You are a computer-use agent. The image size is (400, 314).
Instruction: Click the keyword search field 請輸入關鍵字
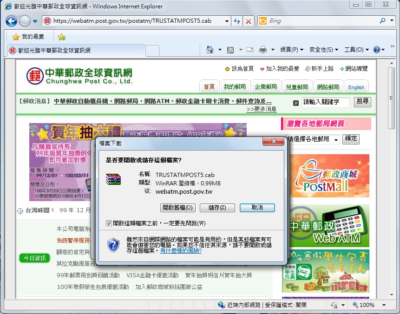(x=326, y=102)
